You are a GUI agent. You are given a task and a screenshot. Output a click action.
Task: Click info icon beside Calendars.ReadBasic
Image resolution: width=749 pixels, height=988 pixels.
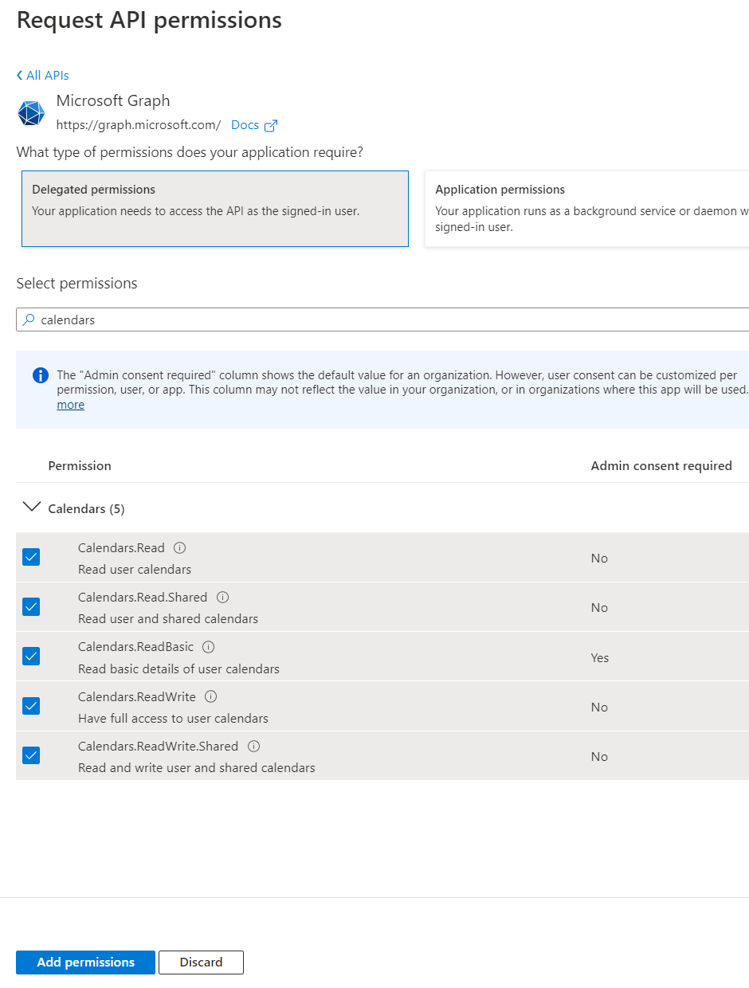[x=209, y=647]
